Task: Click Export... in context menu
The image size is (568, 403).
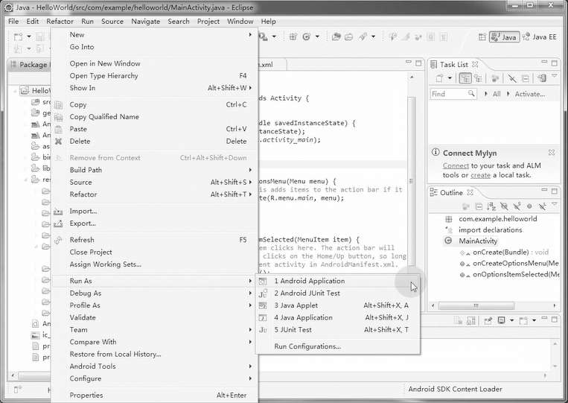Action: [x=154, y=223]
